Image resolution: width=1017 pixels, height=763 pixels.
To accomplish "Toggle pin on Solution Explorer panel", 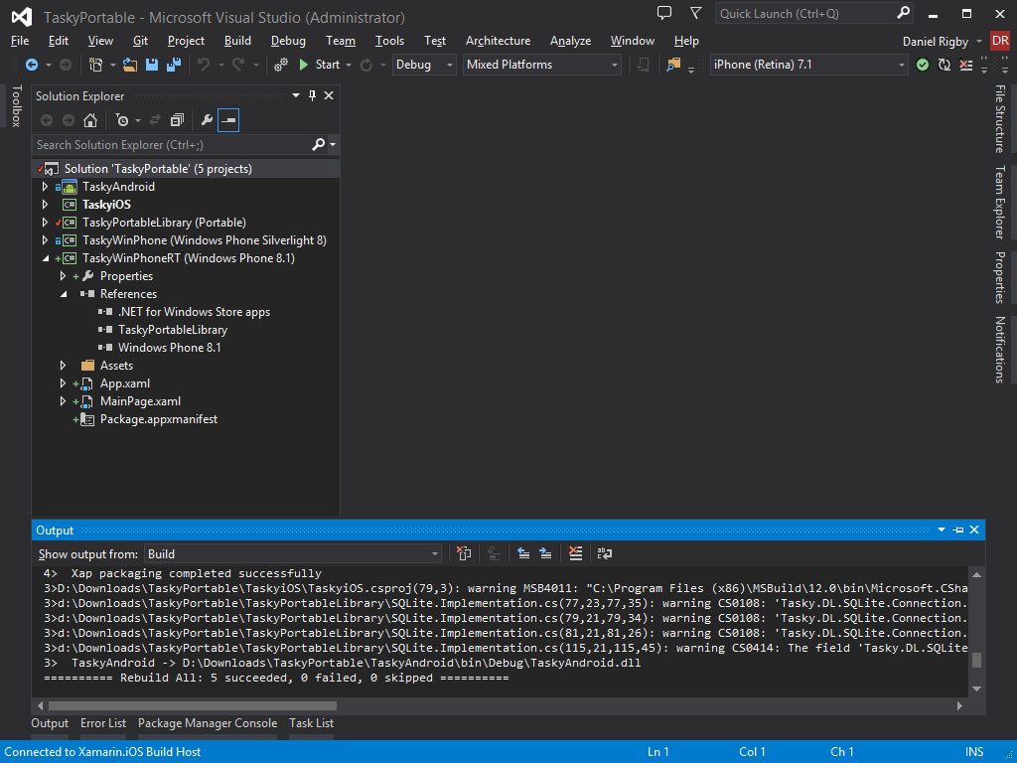I will [x=312, y=95].
